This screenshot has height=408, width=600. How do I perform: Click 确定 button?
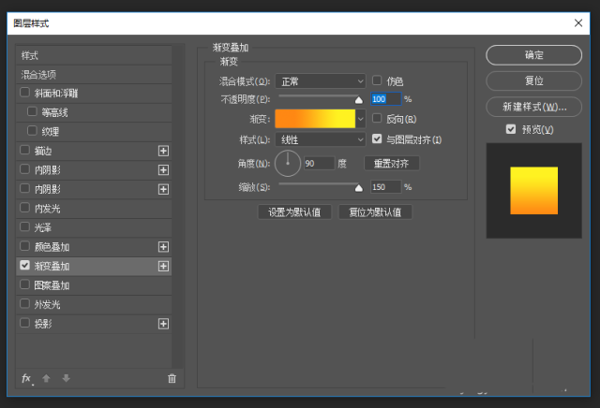[x=533, y=55]
